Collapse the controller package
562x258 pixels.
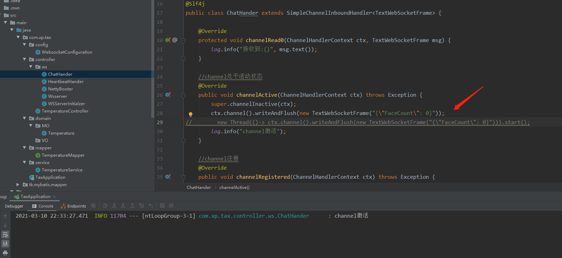25,59
